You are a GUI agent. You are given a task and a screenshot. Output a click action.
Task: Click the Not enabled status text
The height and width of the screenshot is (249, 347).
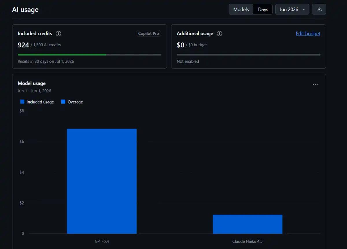pyautogui.click(x=188, y=61)
